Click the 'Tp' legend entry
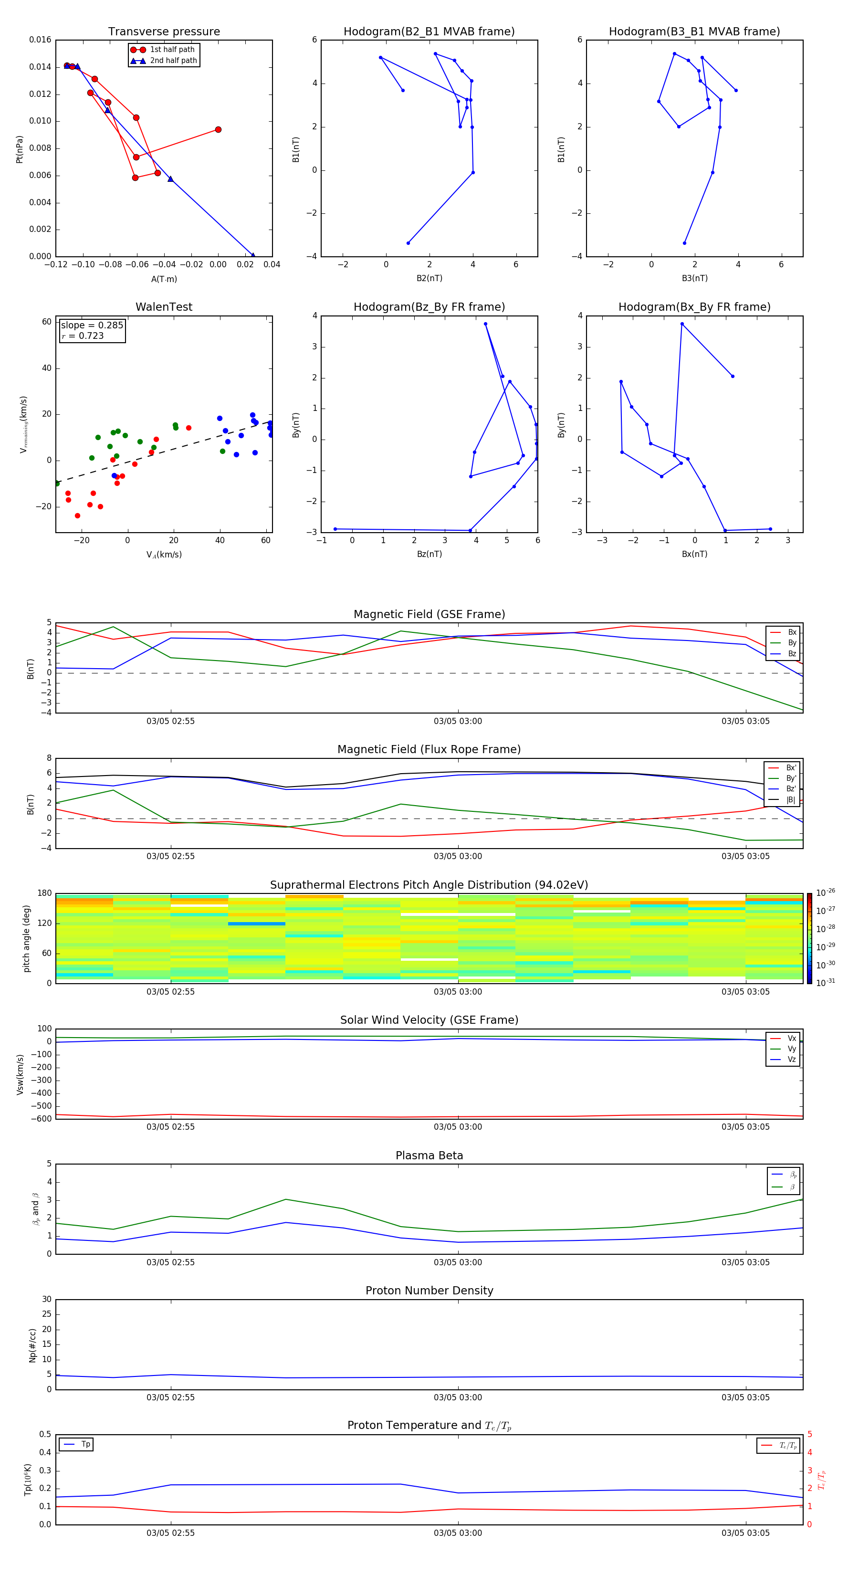This screenshot has width=859, height=1575. point(76,1444)
